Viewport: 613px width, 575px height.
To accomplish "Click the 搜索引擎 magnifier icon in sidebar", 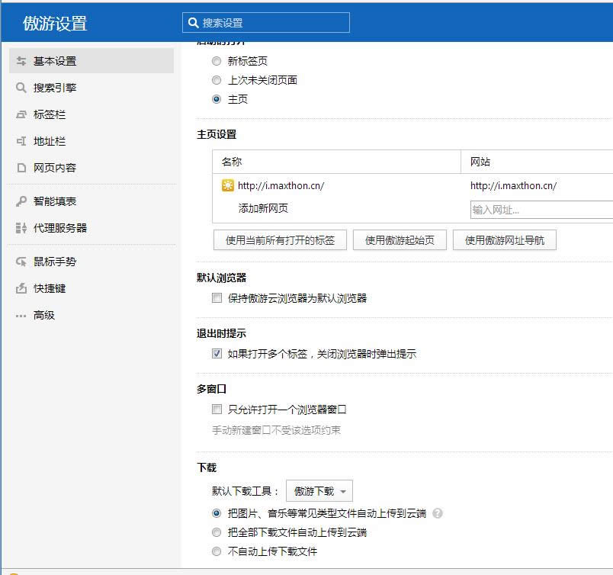I will [21, 88].
